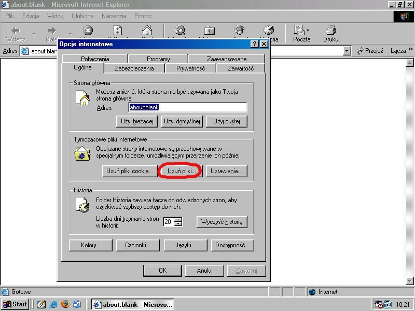The height and width of the screenshot is (311, 415).
Task: Open the Dostępność dialog button
Action: click(x=232, y=245)
